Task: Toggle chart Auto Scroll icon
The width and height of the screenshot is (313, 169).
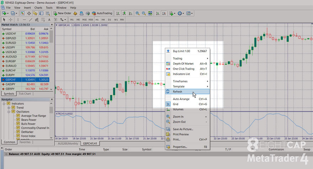Action: point(158,14)
